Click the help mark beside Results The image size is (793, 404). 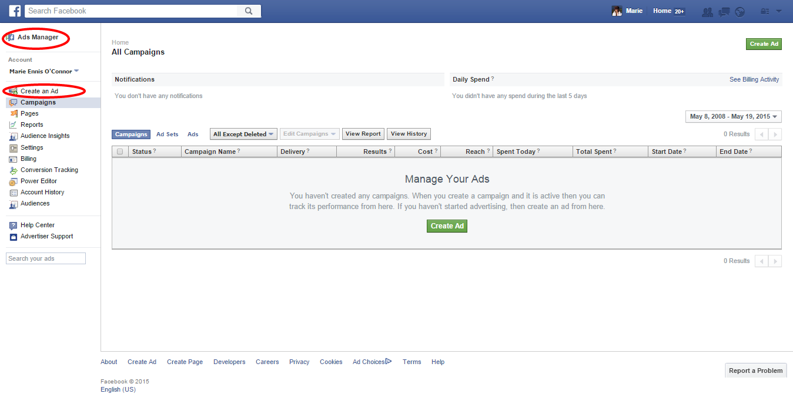click(x=390, y=151)
